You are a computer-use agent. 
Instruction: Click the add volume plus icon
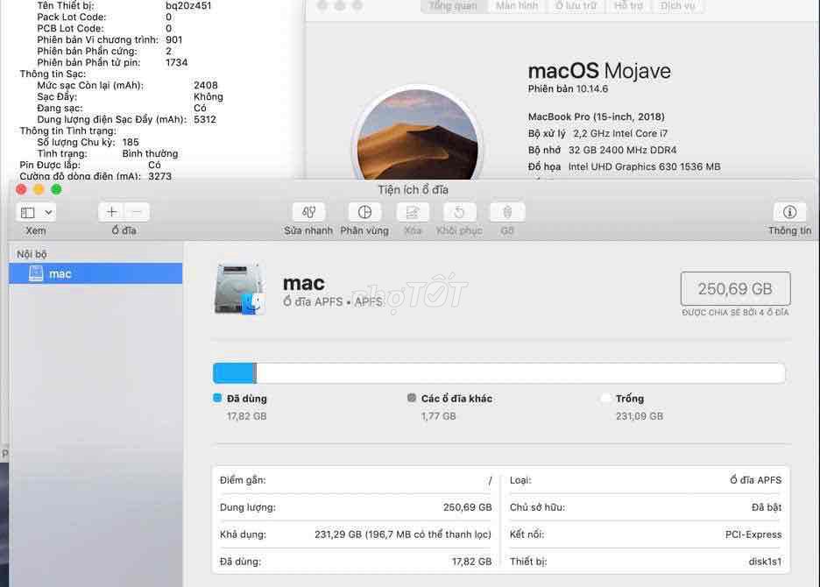[x=111, y=211]
